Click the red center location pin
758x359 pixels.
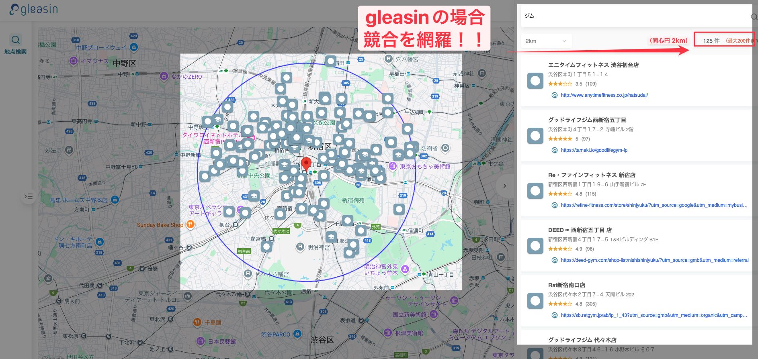(306, 164)
